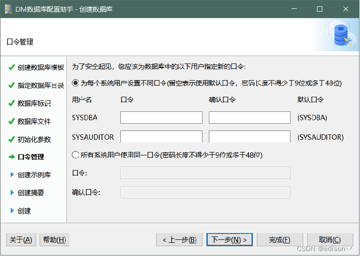Click the 用户名 column header
Viewport: 360px width, 256px height.
coord(82,100)
